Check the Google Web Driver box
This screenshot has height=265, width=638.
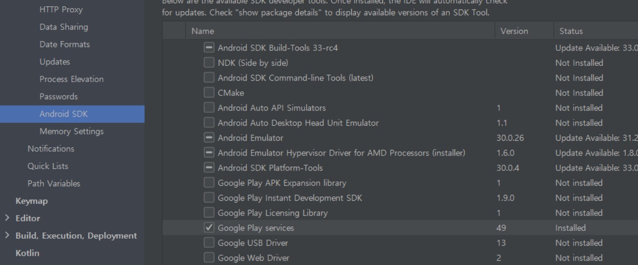(x=209, y=258)
